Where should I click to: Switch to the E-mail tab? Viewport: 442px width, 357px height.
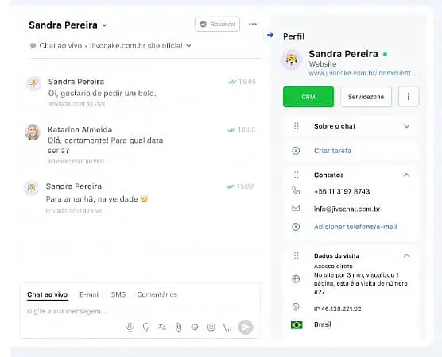(x=89, y=294)
